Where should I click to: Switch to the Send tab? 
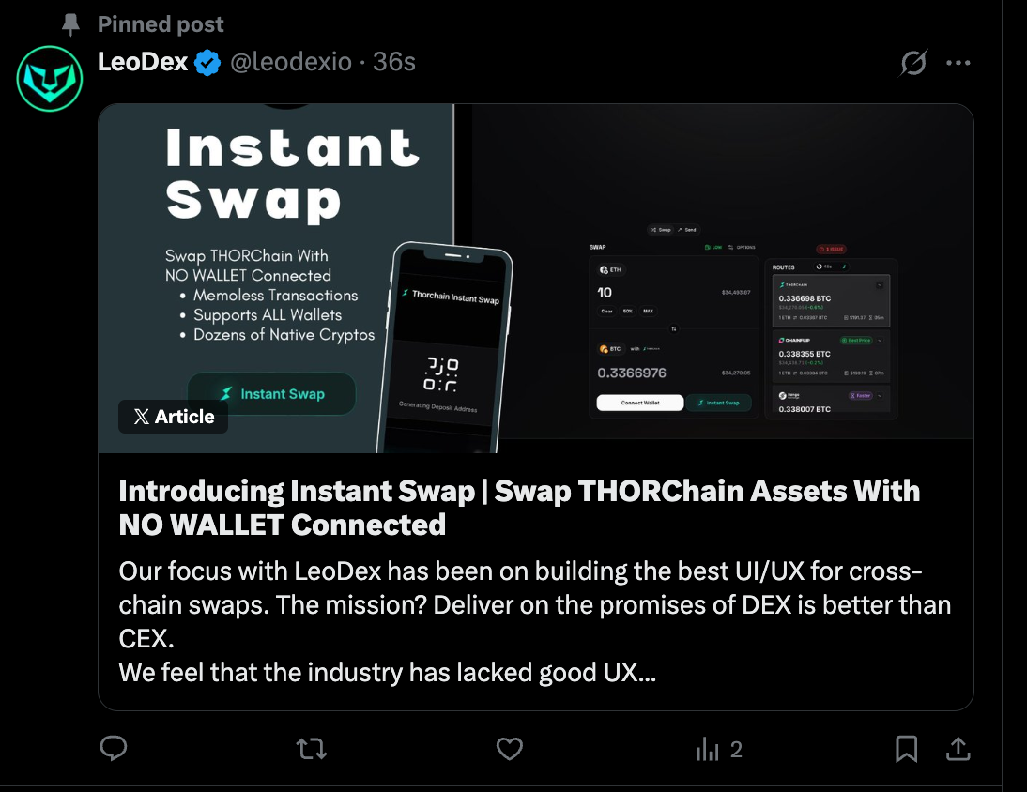pos(688,230)
